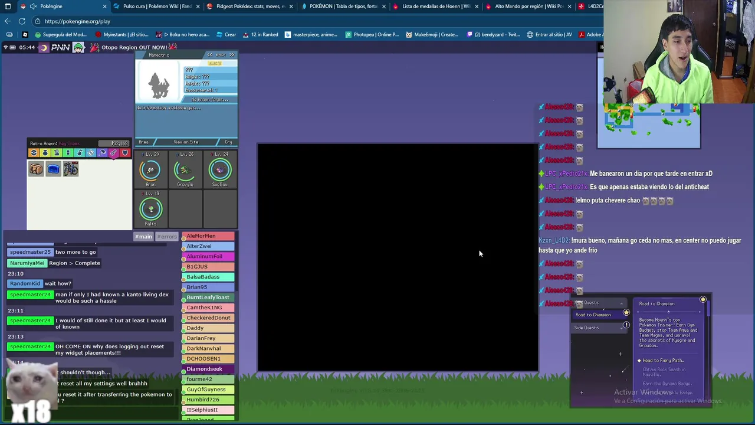
Task: Switch to Pulso cura Pokémon Wiki tab
Action: pos(157,6)
